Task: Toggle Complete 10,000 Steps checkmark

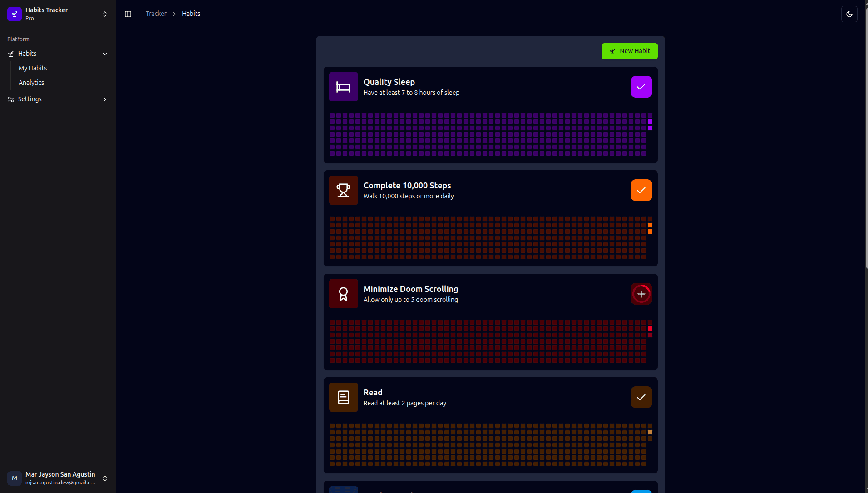Action: [641, 190]
